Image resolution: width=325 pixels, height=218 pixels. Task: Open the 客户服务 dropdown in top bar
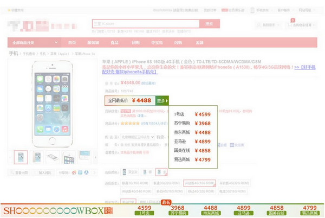[285, 10]
